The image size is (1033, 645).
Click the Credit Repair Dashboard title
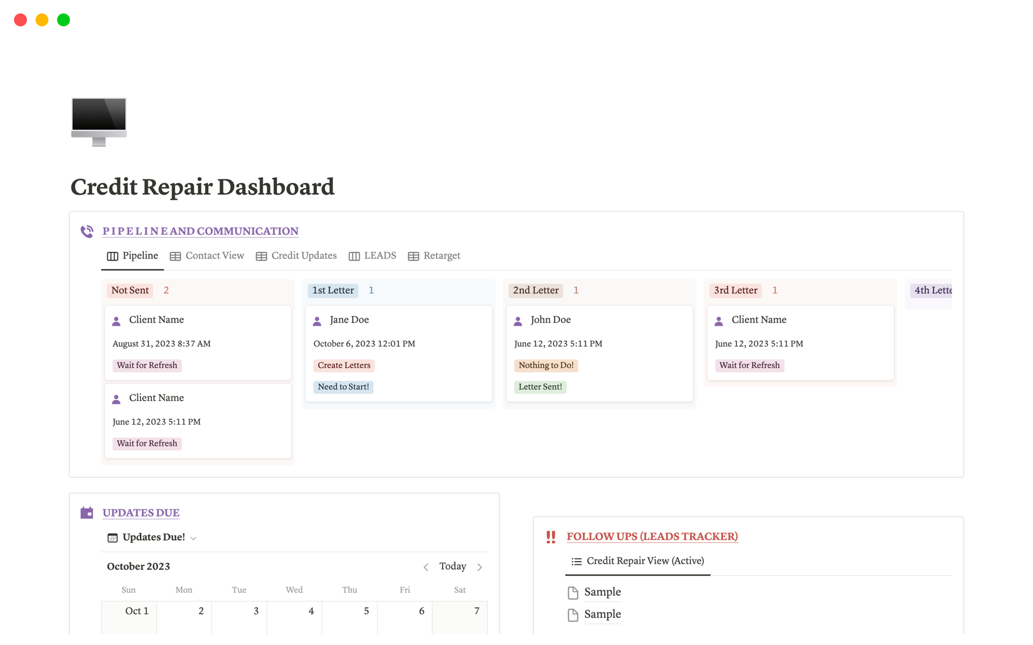click(202, 187)
